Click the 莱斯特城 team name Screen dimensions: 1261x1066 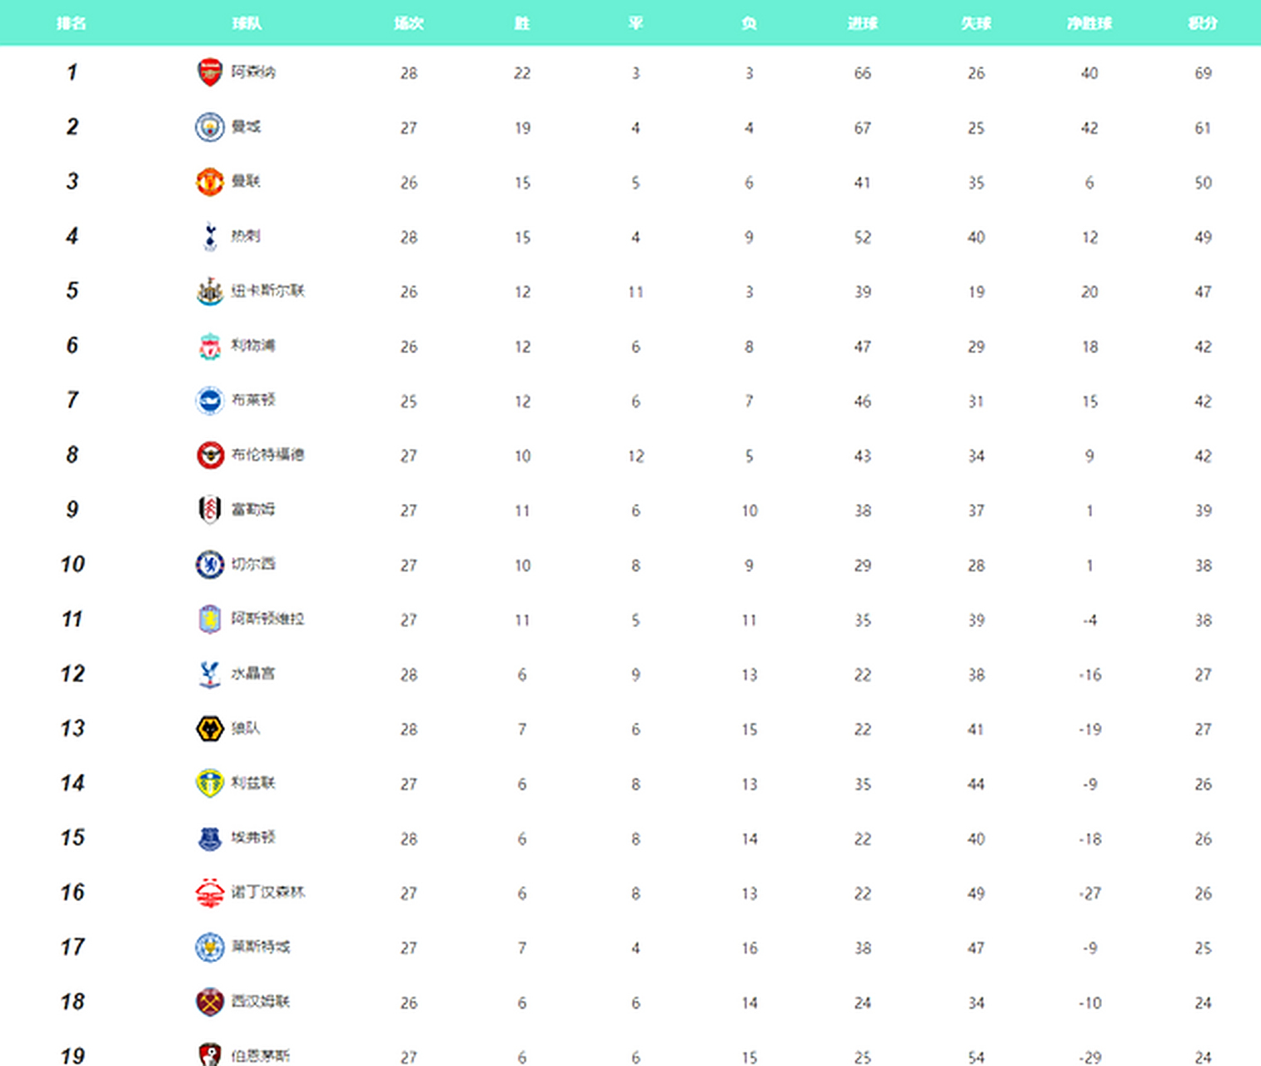[261, 947]
